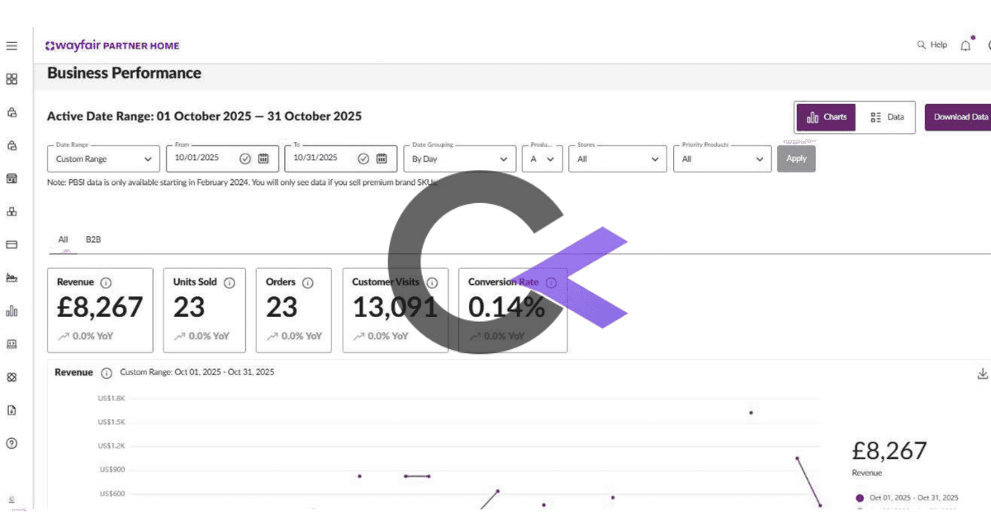The height and width of the screenshot is (520, 991).
Task: Open the file download sidebar icon
Action: [12, 410]
